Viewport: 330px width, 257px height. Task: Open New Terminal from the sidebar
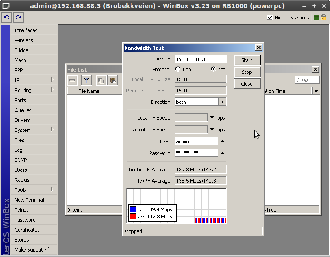(x=34, y=200)
